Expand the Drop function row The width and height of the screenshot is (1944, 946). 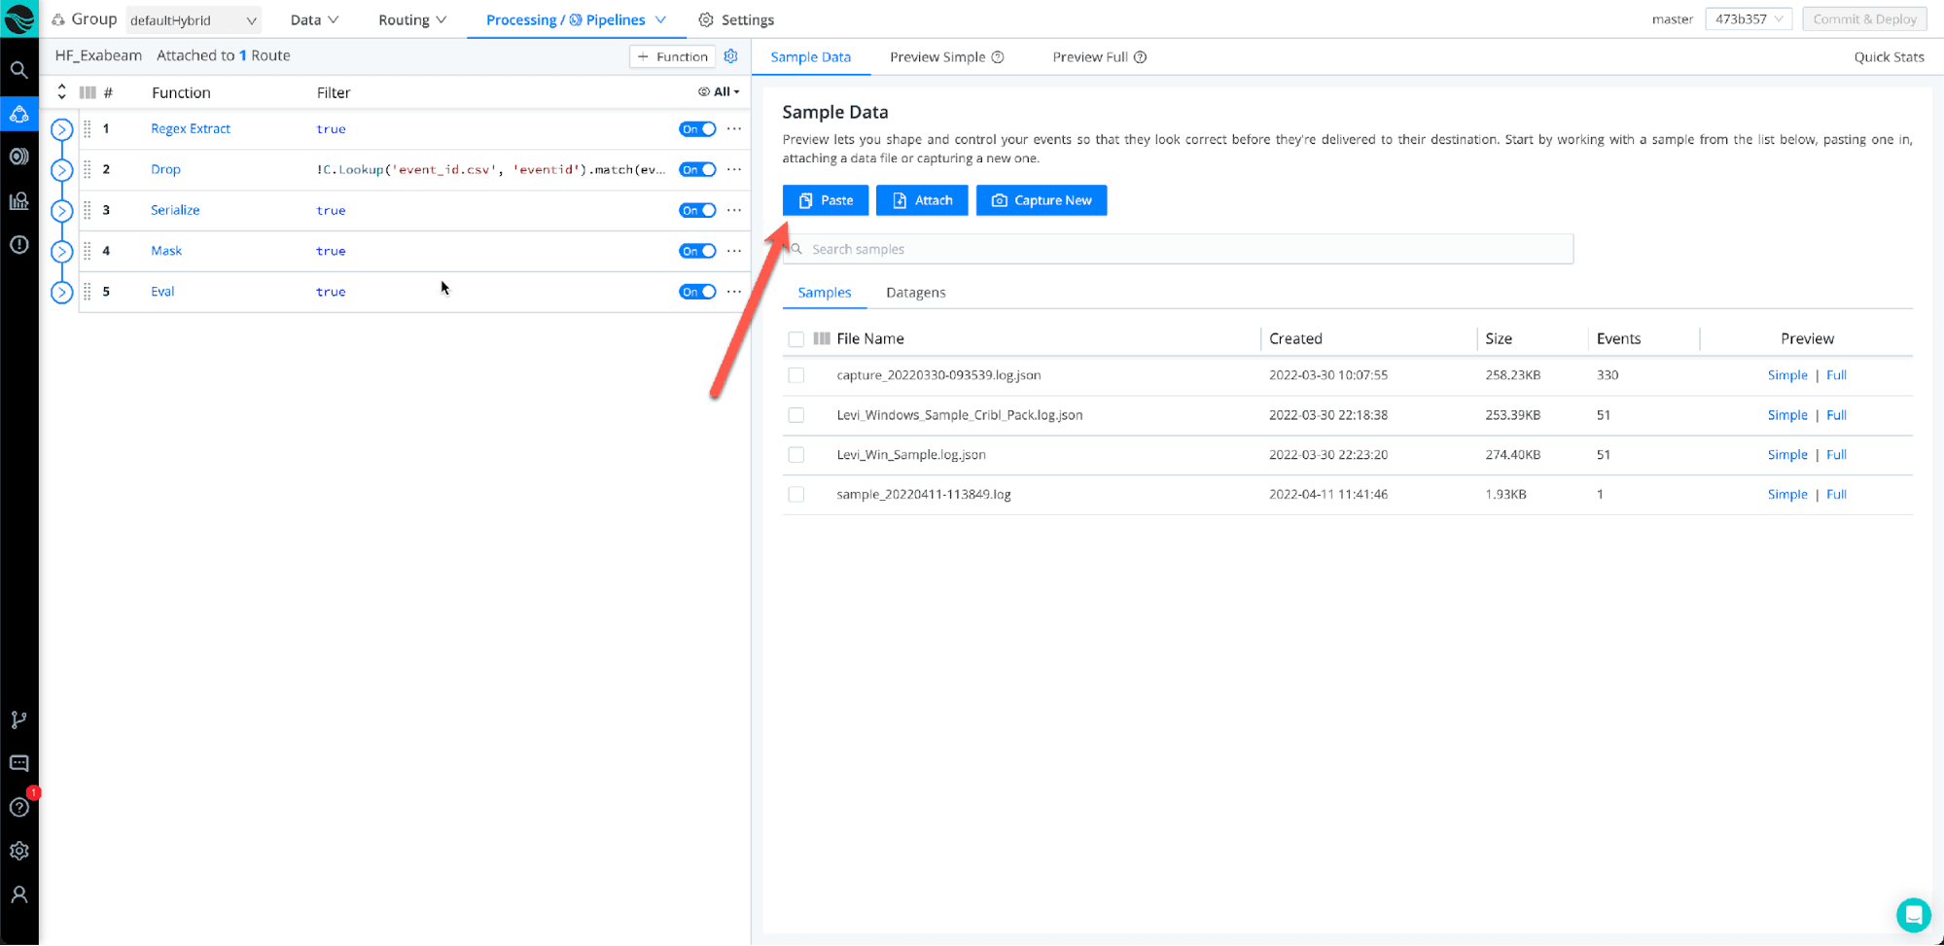point(61,170)
